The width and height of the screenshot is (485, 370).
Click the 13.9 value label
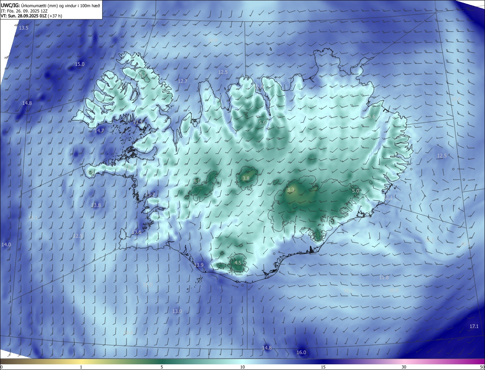pos(199,265)
